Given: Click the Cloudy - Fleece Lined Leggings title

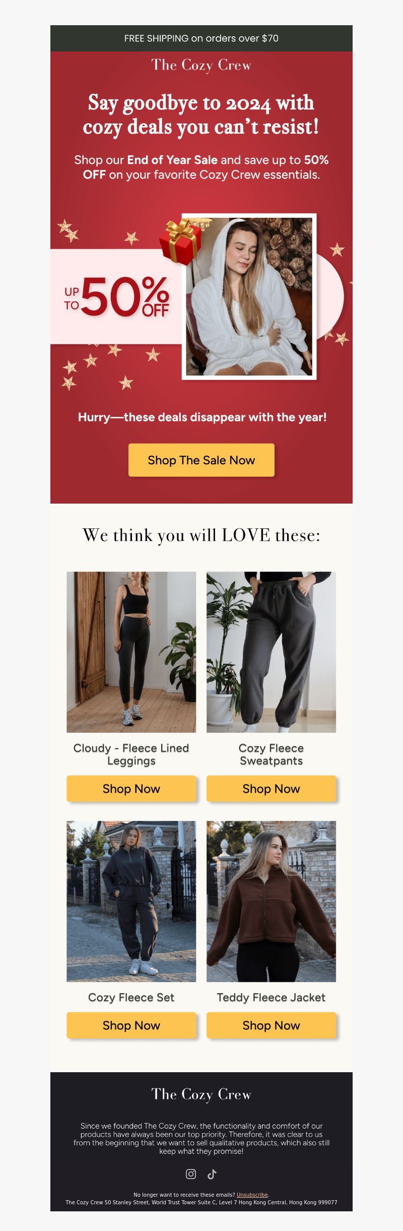Looking at the screenshot, I should tap(131, 754).
